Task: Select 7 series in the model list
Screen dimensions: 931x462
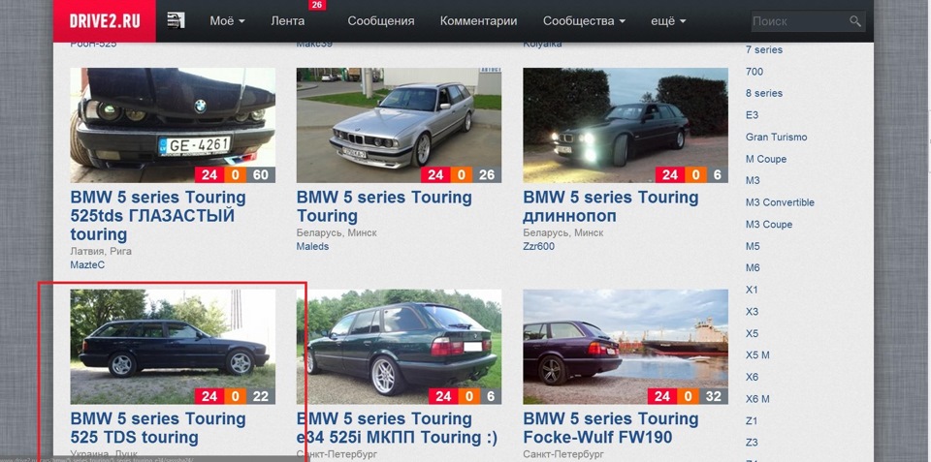Action: pyautogui.click(x=764, y=49)
